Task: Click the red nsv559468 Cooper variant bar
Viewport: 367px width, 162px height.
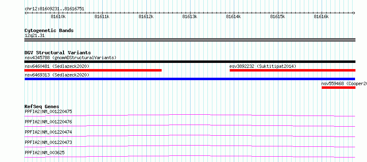Action: point(339,88)
